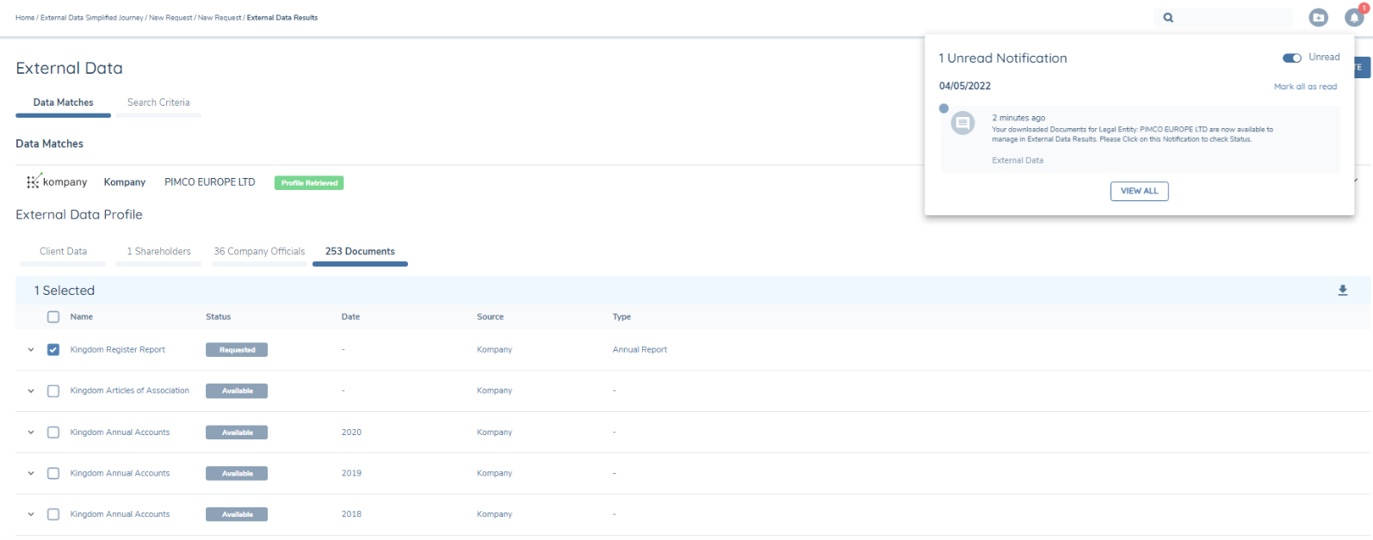The image size is (1373, 540).
Task: Check the Kingdom Articles of Association checkbox
Action: 53,391
